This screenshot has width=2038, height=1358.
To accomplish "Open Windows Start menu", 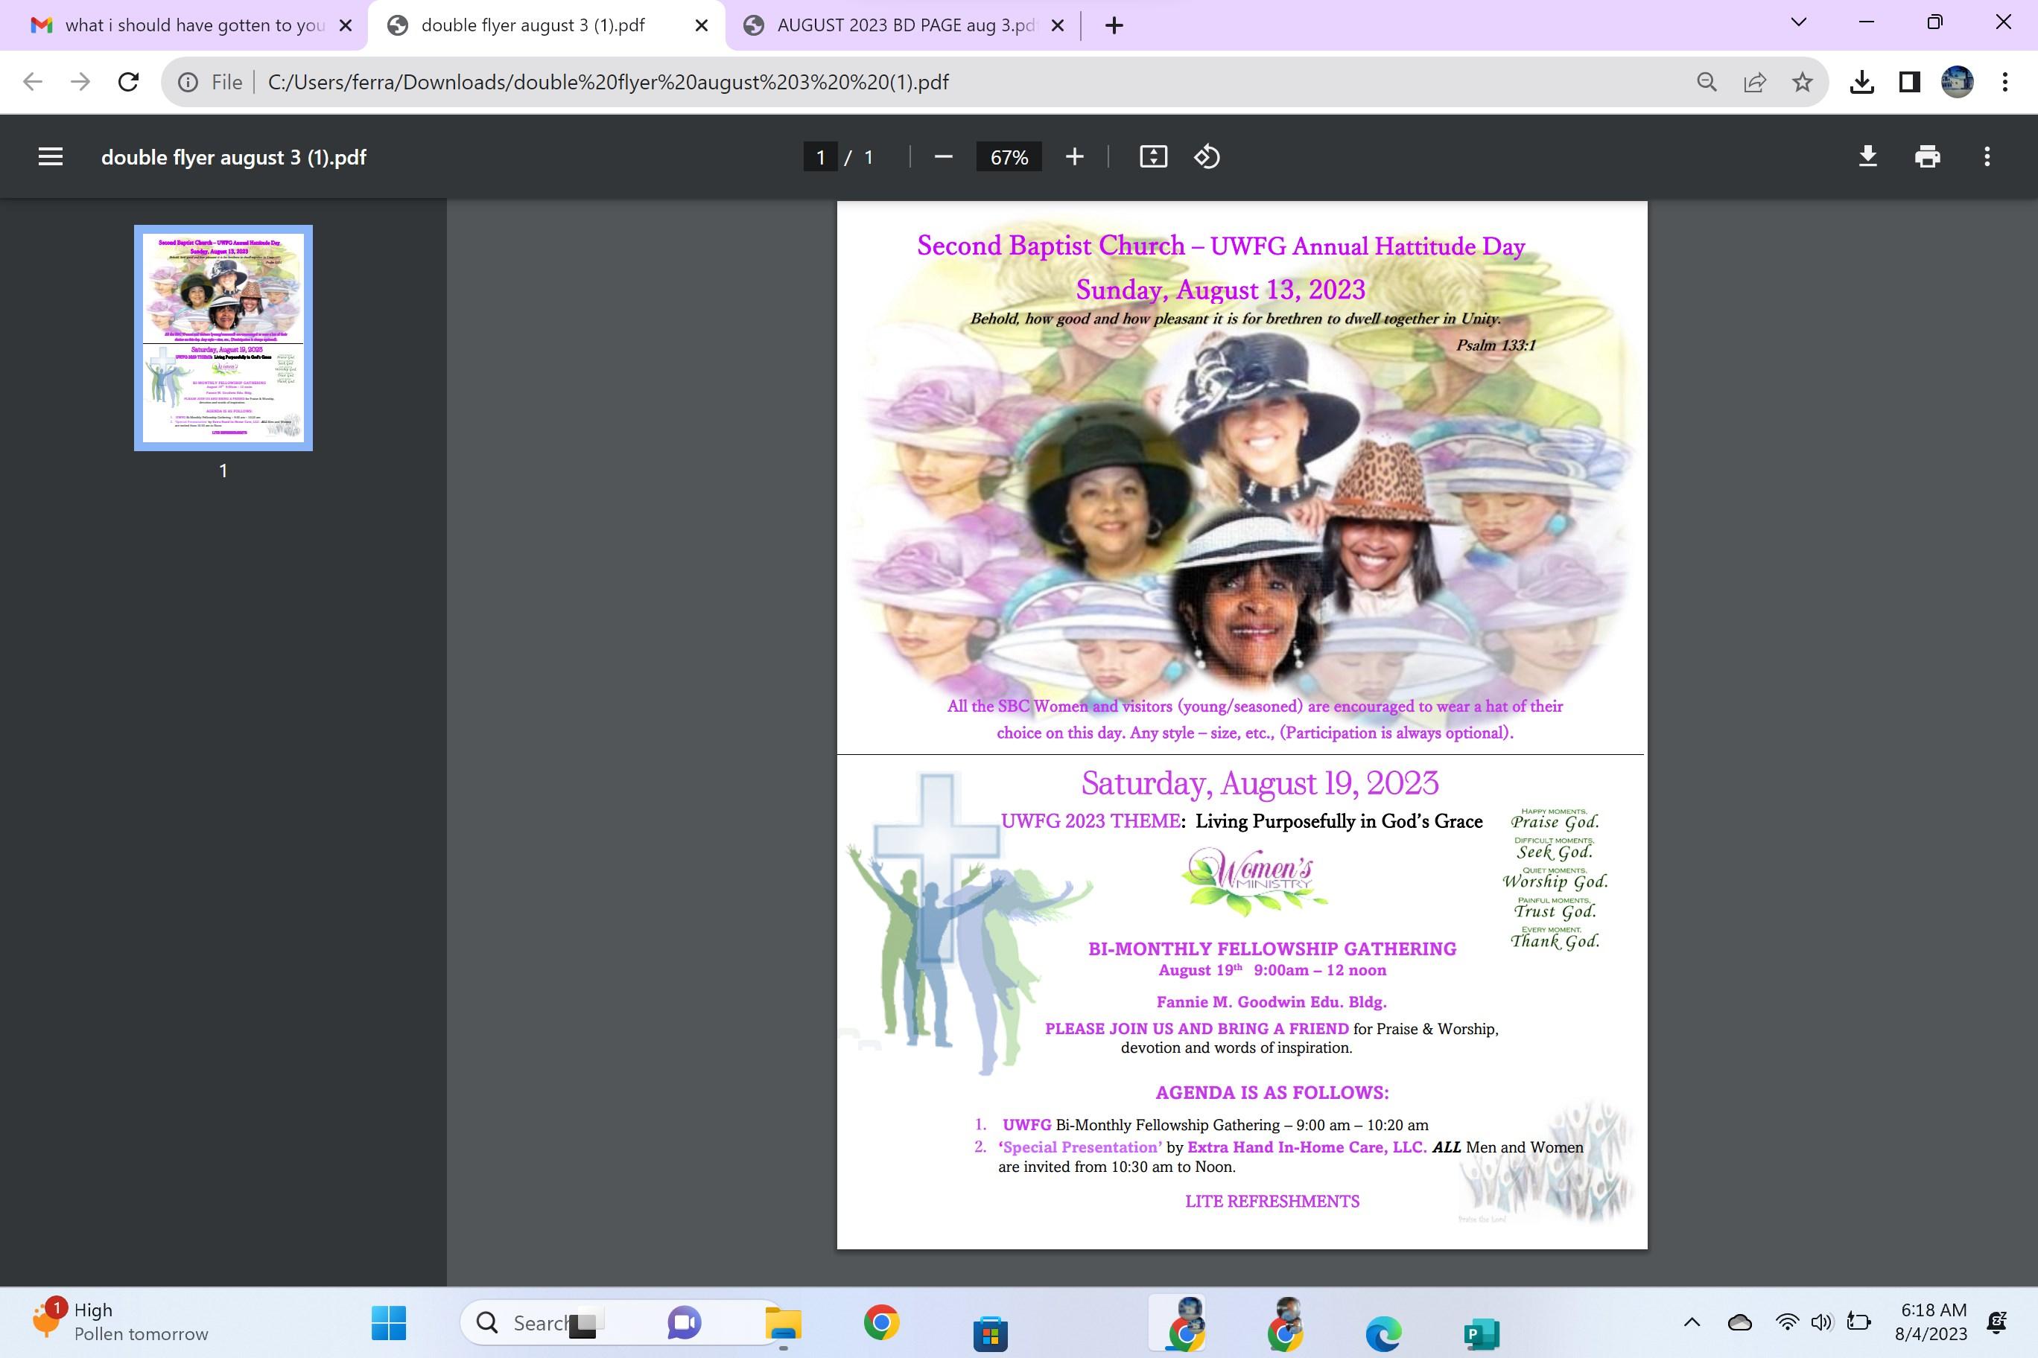I will point(388,1322).
